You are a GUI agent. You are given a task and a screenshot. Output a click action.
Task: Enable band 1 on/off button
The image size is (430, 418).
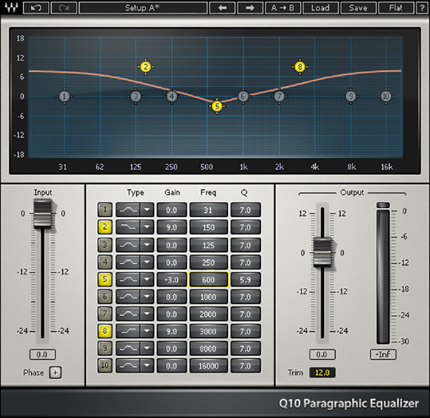pos(105,210)
